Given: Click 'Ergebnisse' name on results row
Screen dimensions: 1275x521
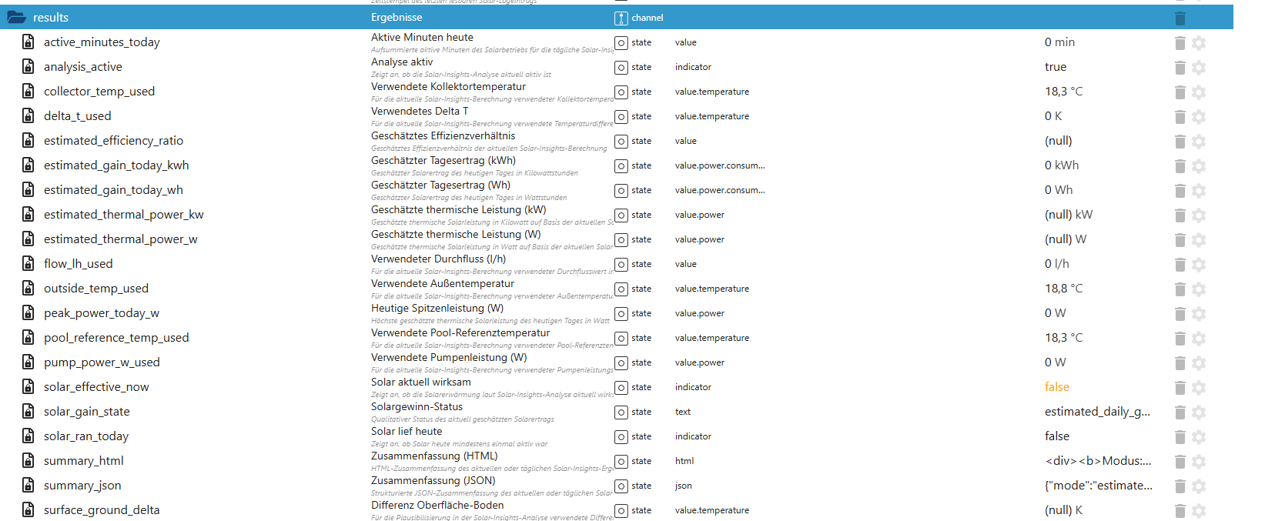Looking at the screenshot, I should coord(397,18).
